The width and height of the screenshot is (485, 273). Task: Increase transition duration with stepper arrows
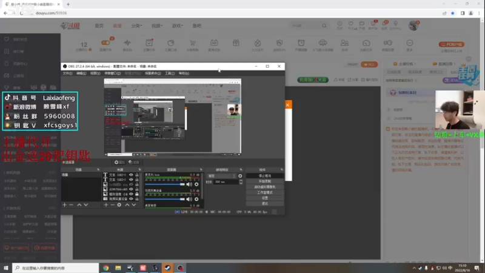tap(241, 181)
